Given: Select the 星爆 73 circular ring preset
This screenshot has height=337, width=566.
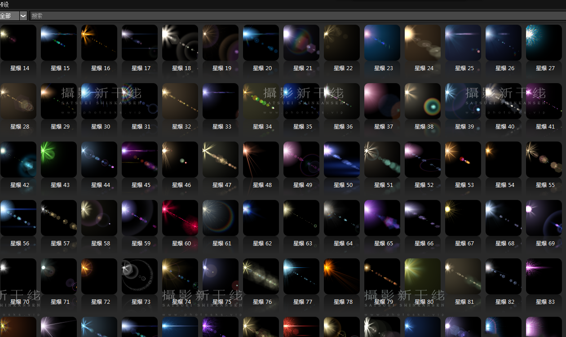Looking at the screenshot, I should (140, 276).
